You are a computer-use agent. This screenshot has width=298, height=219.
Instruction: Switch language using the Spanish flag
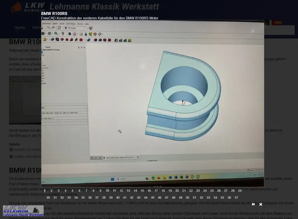[276, 23]
